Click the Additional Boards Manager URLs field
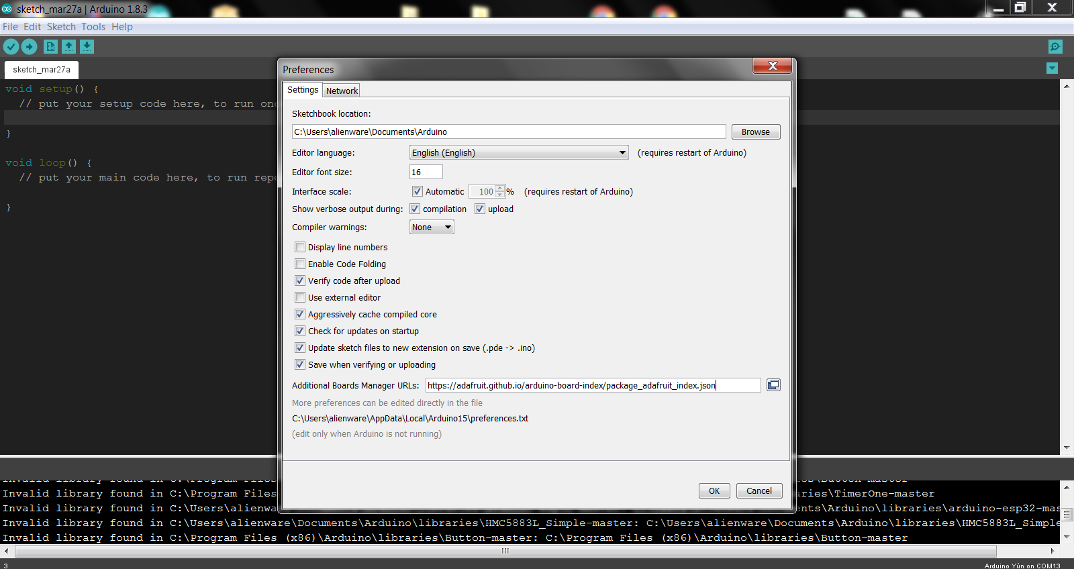 tap(593, 385)
